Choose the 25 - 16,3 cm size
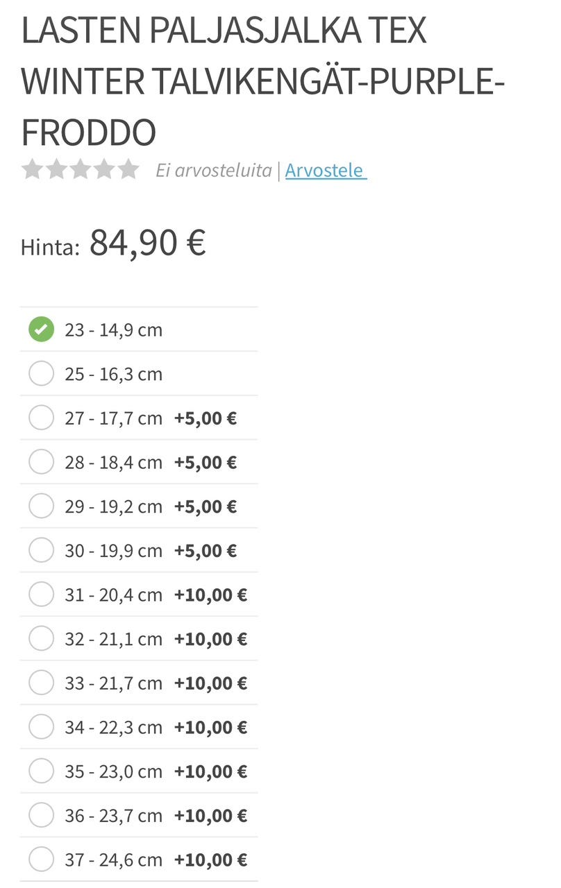The height and width of the screenshot is (888, 561). pos(42,374)
